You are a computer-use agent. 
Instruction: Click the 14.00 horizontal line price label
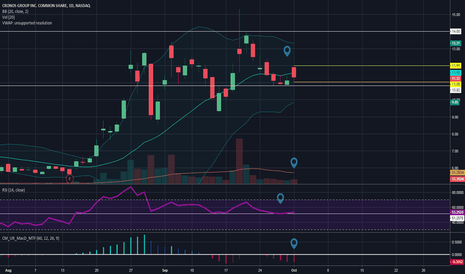coord(456,31)
